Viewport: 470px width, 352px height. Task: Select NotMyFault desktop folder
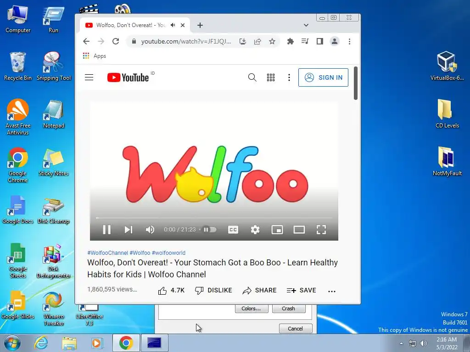447,161
